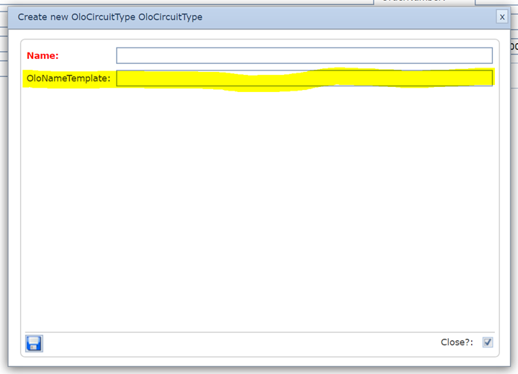This screenshot has width=518, height=374.
Task: Uncheck the Close? option
Action: 488,342
